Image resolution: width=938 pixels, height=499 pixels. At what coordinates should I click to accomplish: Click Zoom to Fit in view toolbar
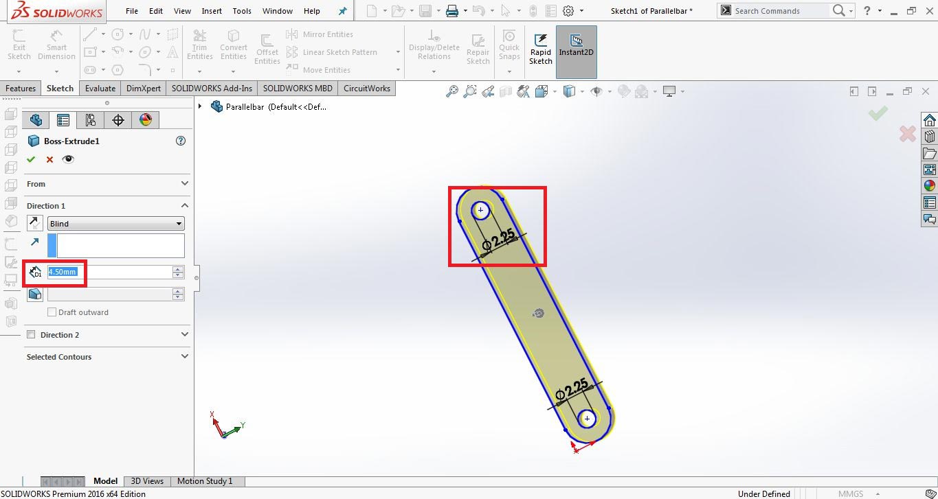point(451,91)
